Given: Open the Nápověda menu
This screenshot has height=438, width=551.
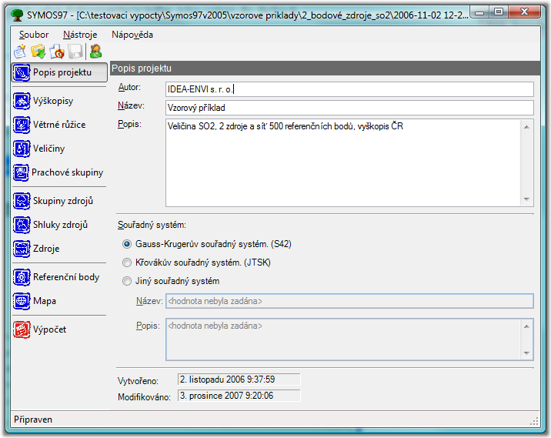Looking at the screenshot, I should click(x=132, y=35).
